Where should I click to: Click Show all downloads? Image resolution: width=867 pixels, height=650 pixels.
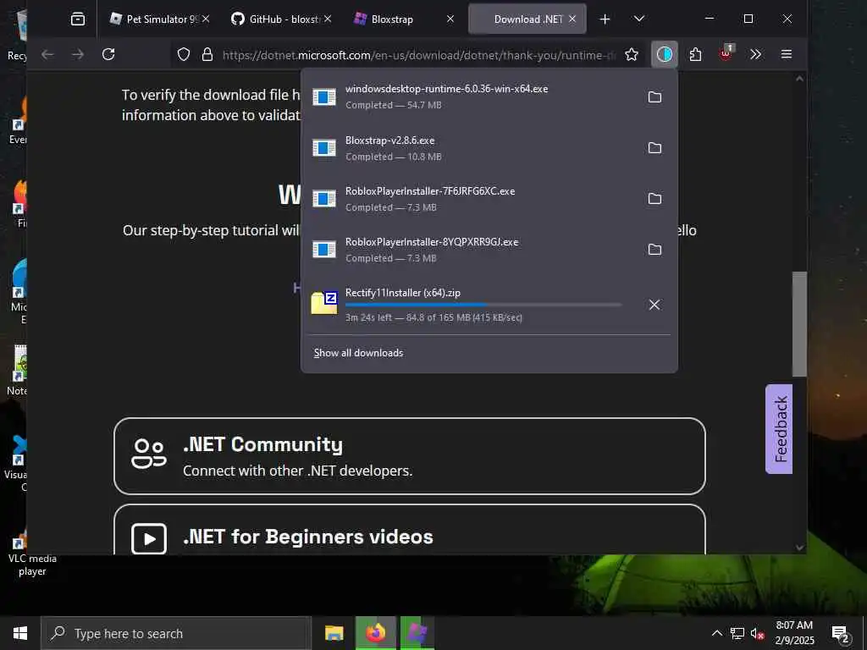(x=358, y=353)
